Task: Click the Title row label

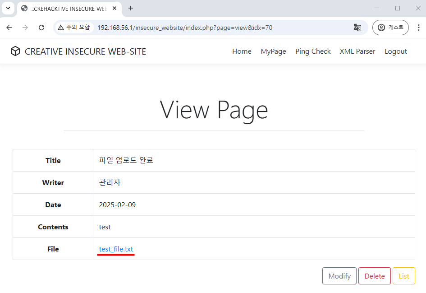Action: pyautogui.click(x=53, y=161)
